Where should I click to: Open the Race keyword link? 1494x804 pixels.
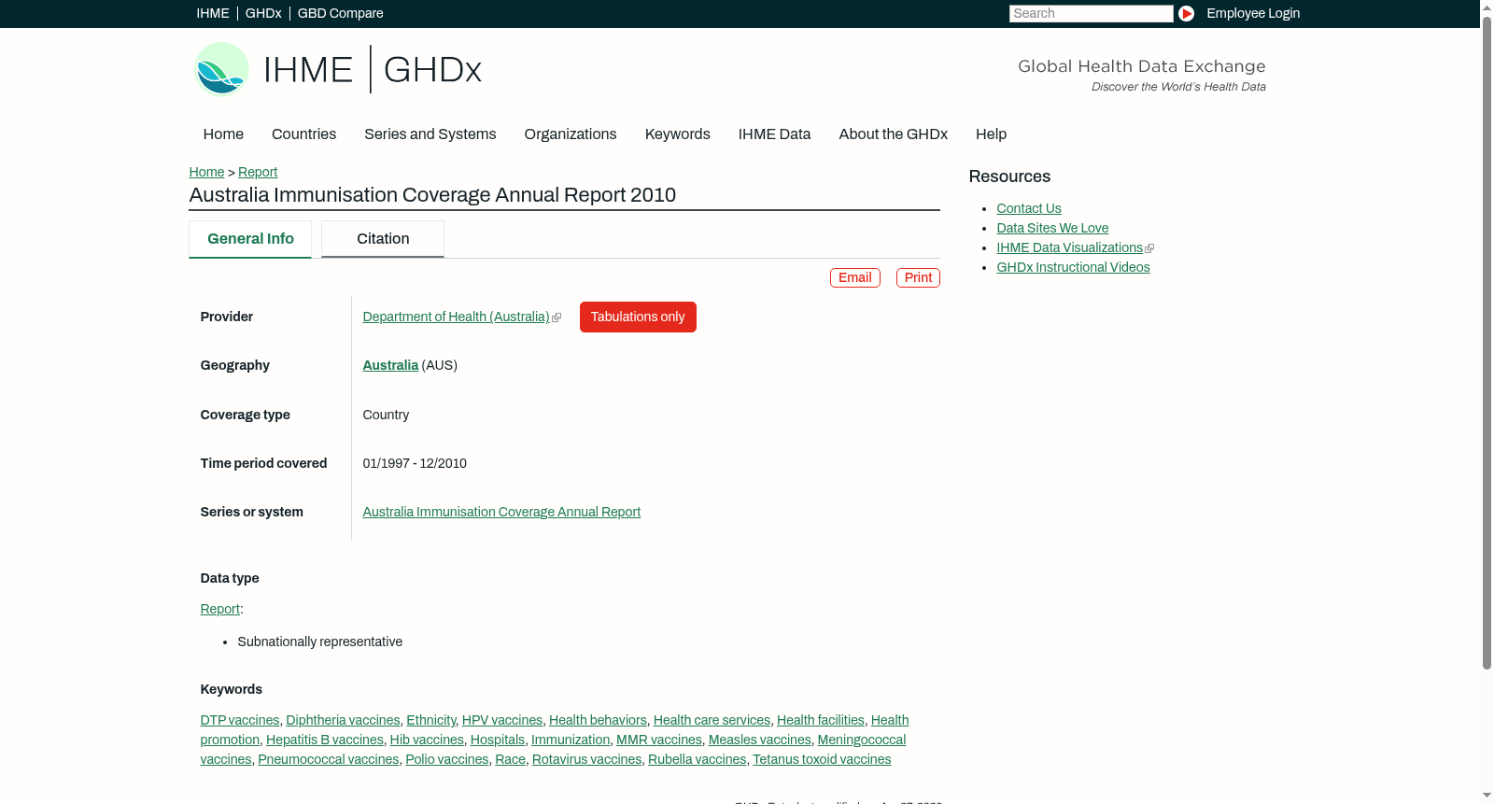511,759
